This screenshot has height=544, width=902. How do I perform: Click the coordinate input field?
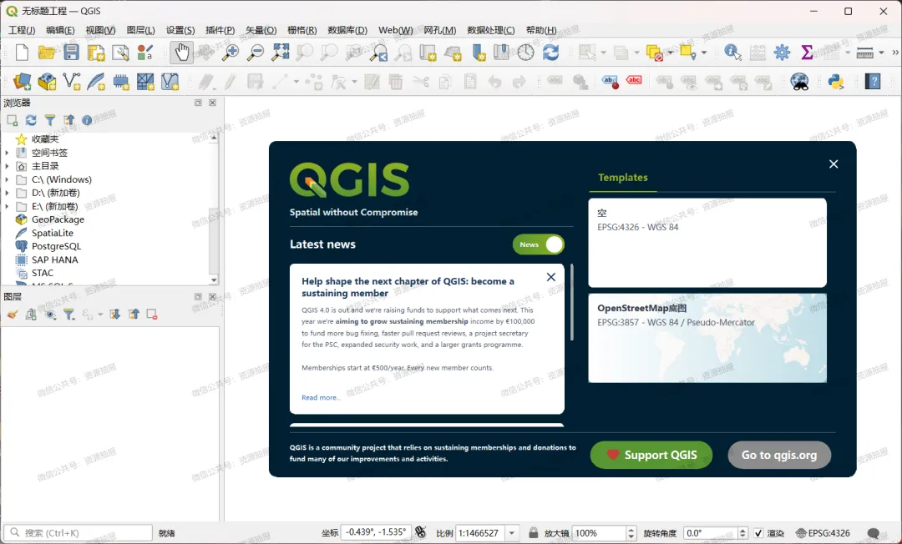pos(376,532)
